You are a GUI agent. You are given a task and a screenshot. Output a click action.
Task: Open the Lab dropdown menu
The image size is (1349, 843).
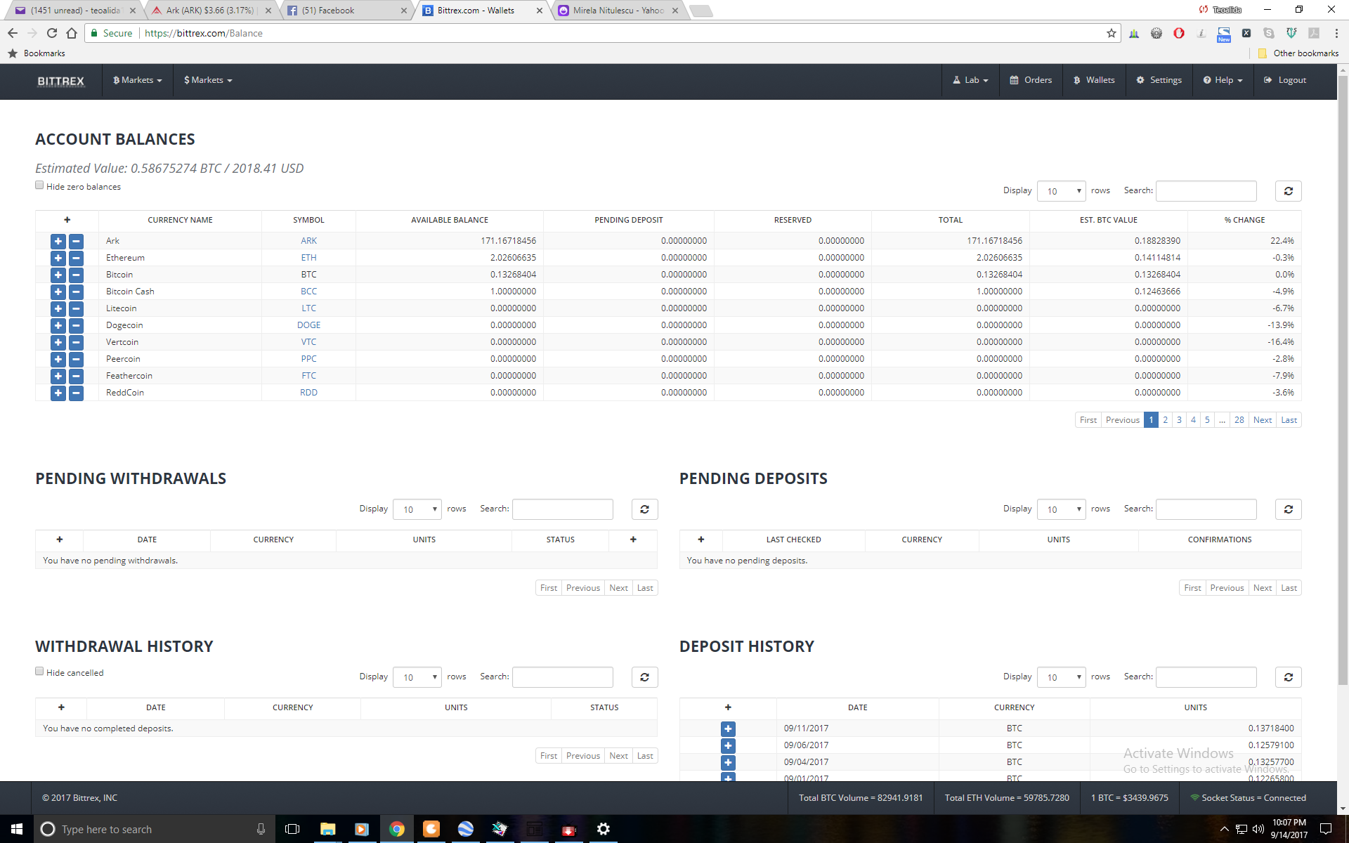pos(970,80)
